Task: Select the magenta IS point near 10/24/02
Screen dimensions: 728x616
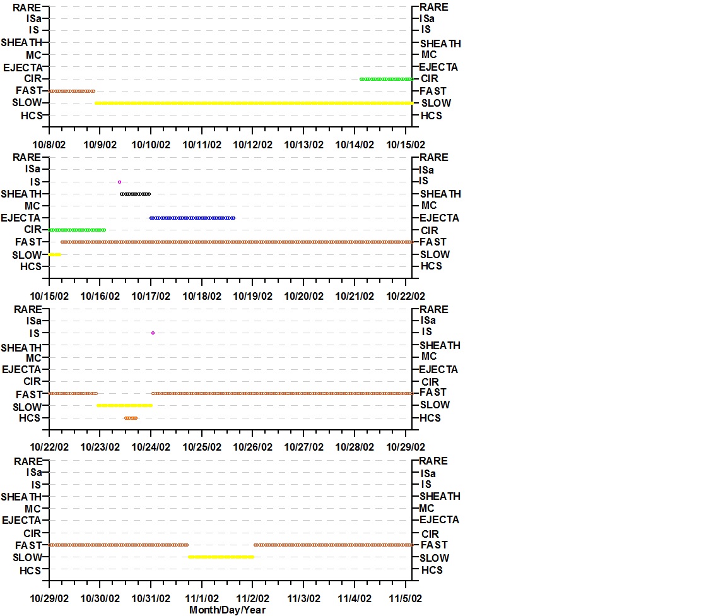Action: [x=153, y=333]
